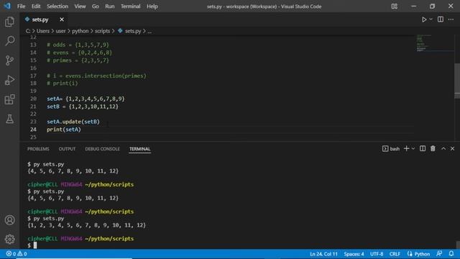Click python folder in breadcrumb
Viewport: 460px width, 259px height.
click(80, 31)
